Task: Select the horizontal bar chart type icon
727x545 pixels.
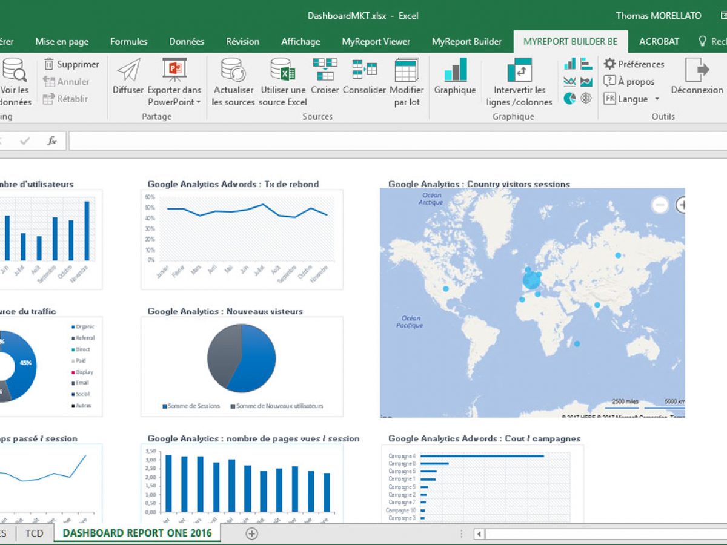Action: coord(586,64)
